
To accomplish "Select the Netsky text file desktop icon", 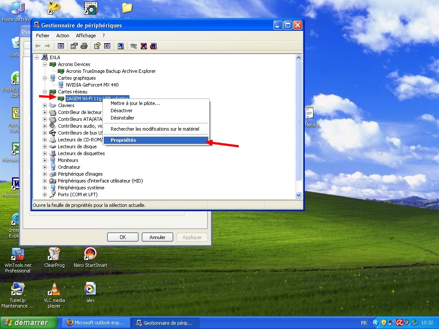I will click(310, 117).
